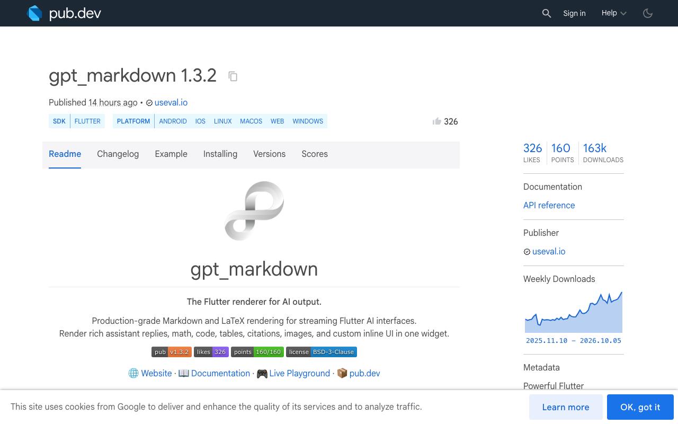Select the PLATFORM tag
Image resolution: width=678 pixels, height=424 pixels.
tap(133, 121)
